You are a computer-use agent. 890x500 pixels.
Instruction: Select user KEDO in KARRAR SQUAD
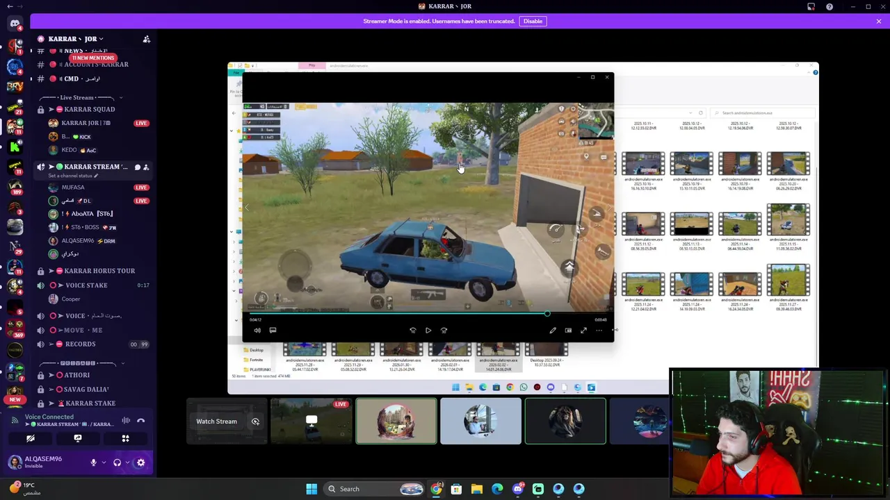tap(94, 150)
